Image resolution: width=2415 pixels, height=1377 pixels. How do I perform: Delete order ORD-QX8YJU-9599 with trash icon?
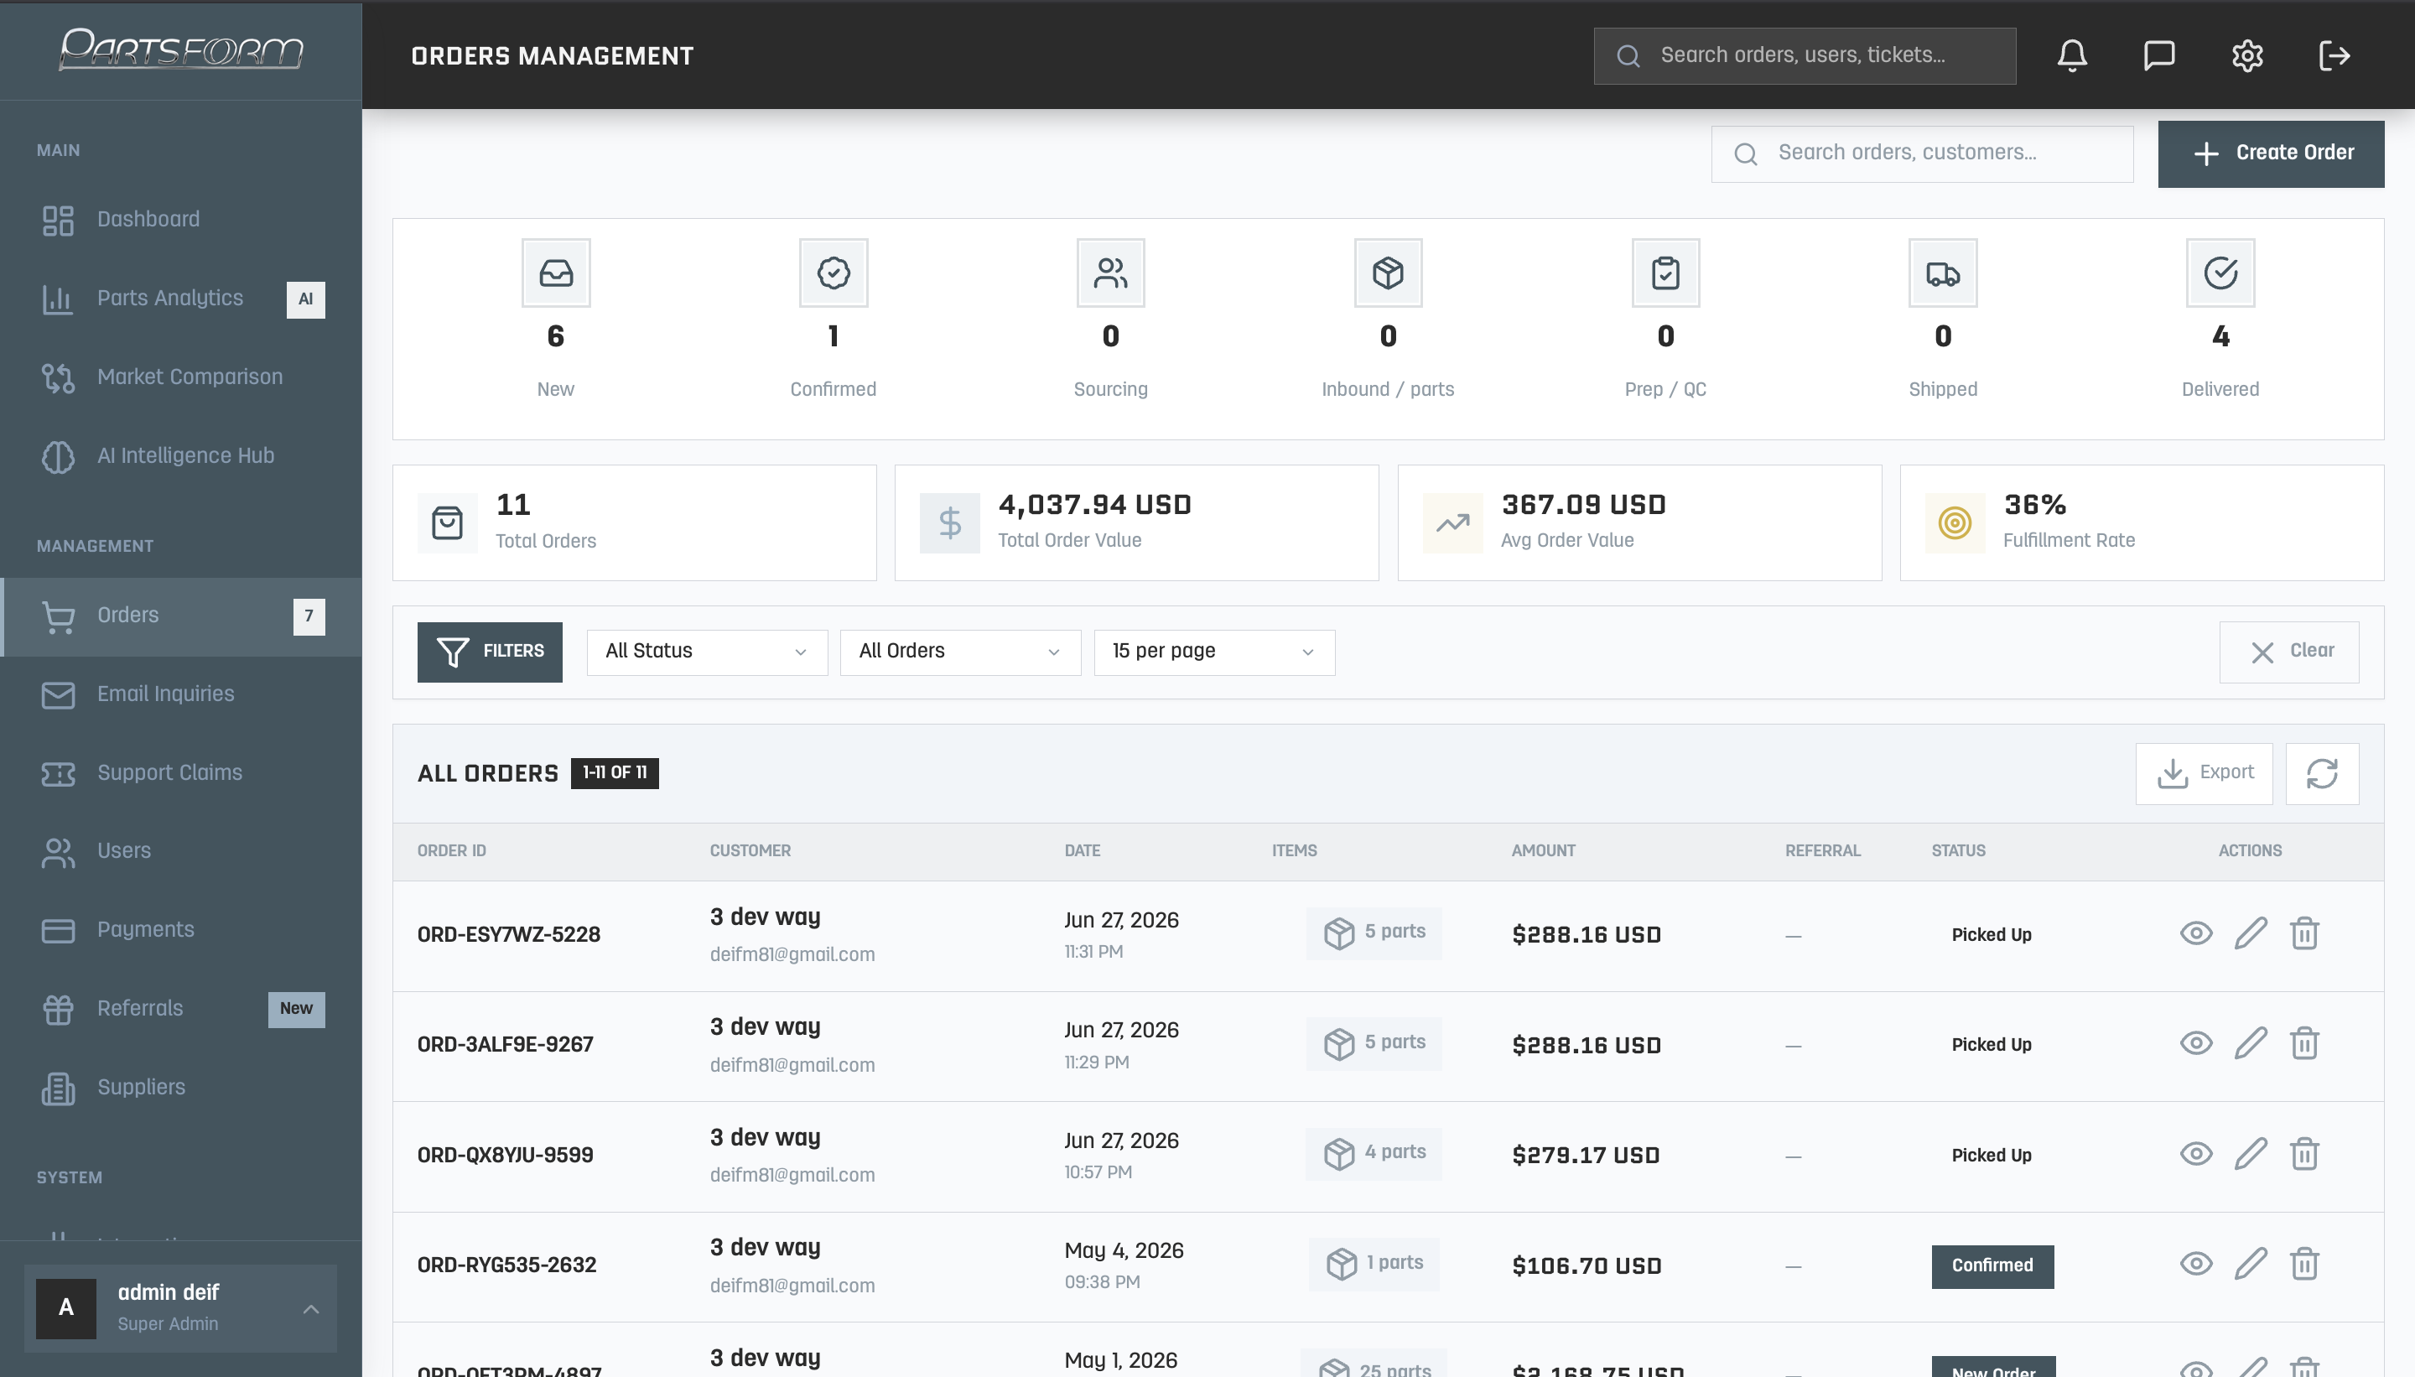[x=2304, y=1154]
